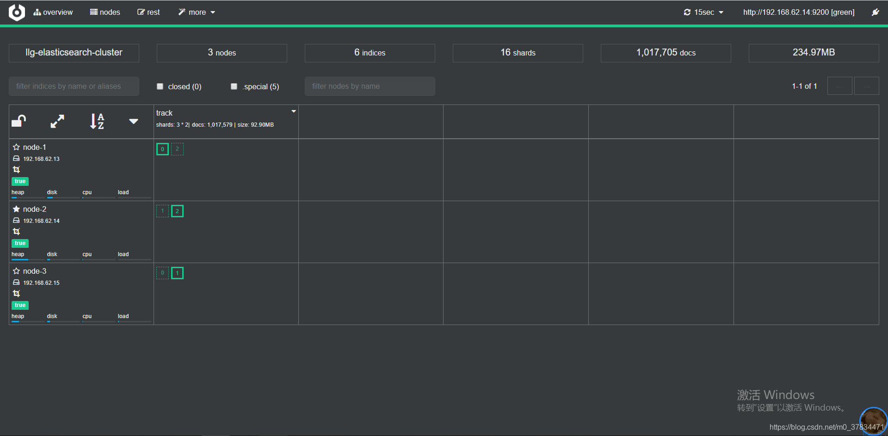Click the empty star icon for node-1
888x436 pixels.
pos(16,147)
